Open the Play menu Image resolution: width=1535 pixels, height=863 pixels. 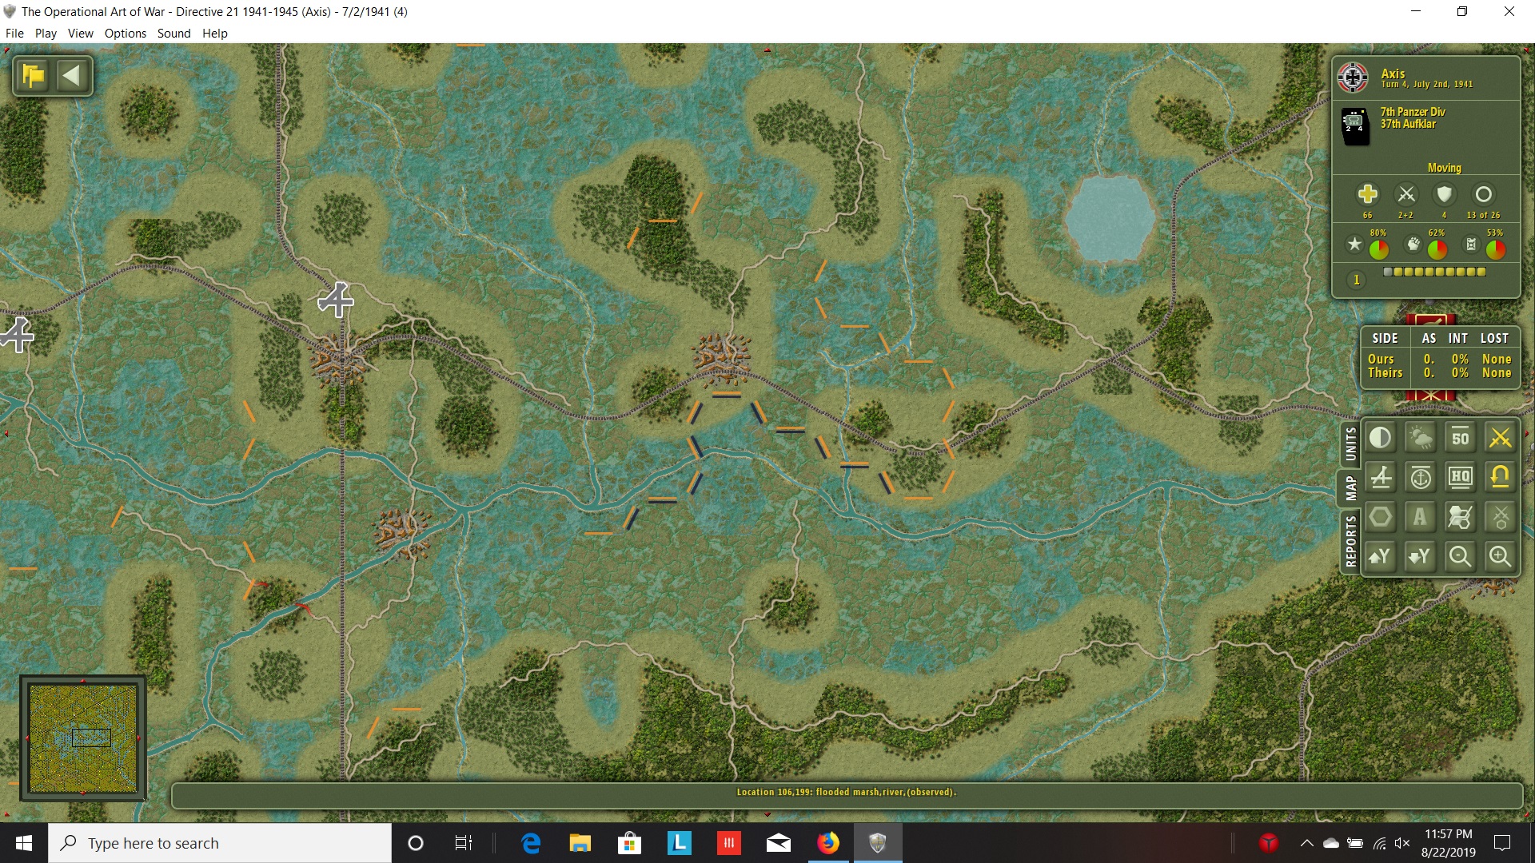pos(46,33)
